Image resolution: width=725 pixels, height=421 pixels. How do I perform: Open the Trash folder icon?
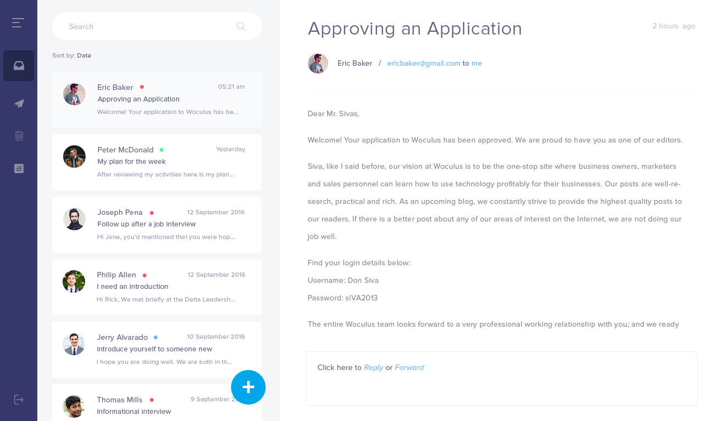[x=19, y=136]
